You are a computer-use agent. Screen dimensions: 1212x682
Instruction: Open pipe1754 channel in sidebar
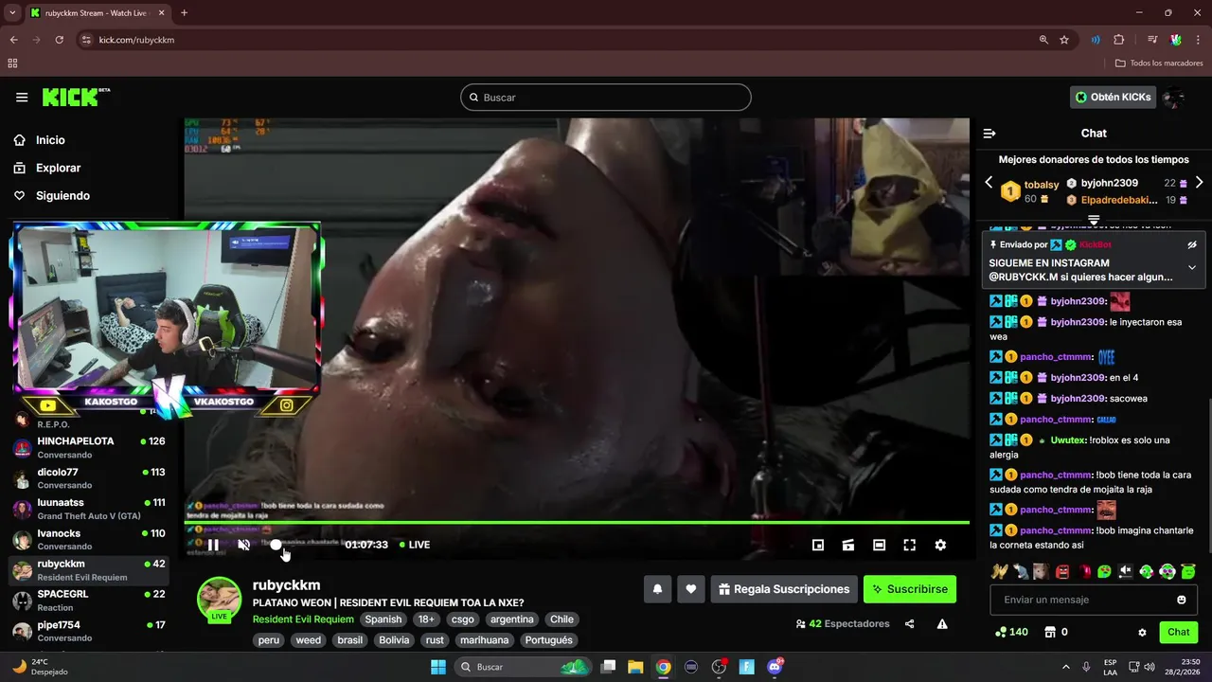coord(89,631)
